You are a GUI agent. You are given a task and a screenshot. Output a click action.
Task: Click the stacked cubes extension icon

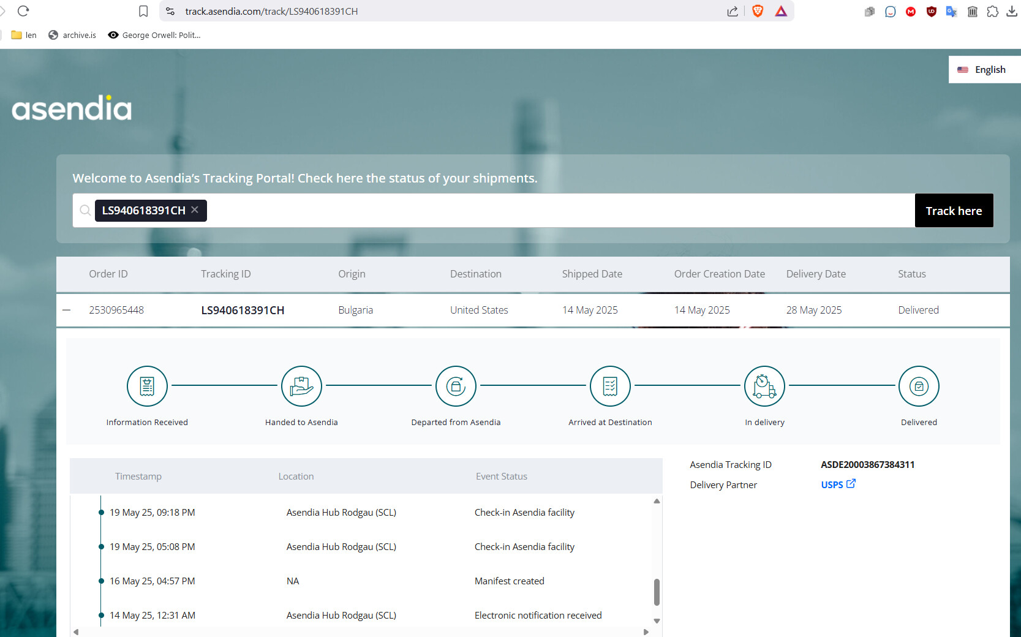pyautogui.click(x=870, y=11)
